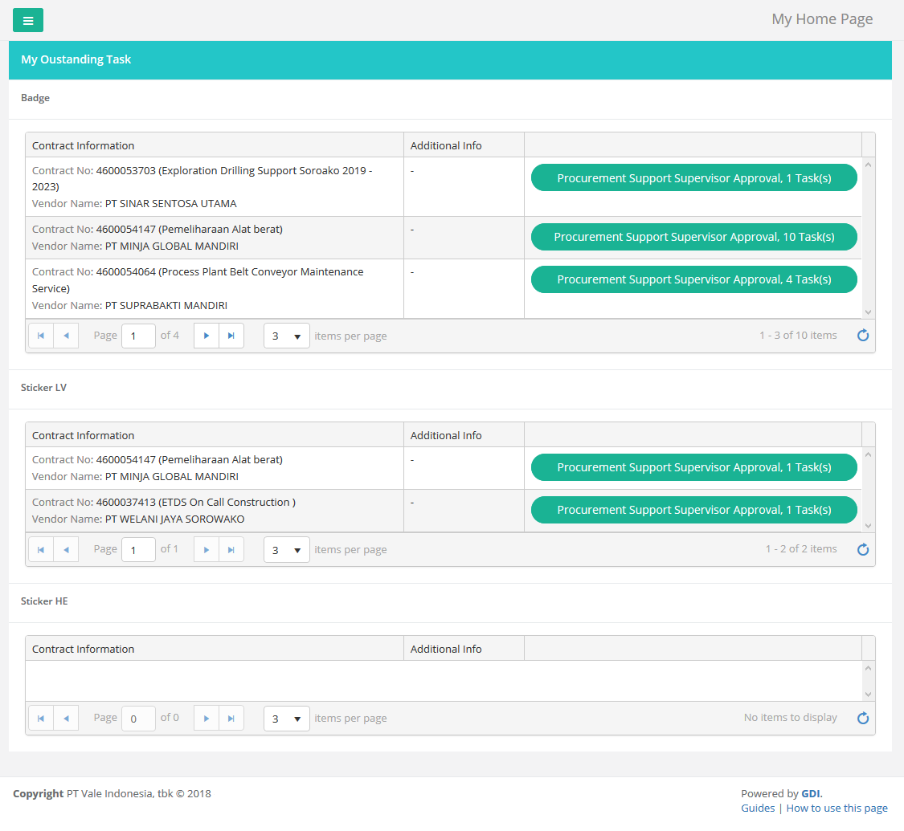Image resolution: width=904 pixels, height=831 pixels.
Task: Open the 4 Task(s) approval for PT Suprabakti Mandiri
Action: click(693, 279)
